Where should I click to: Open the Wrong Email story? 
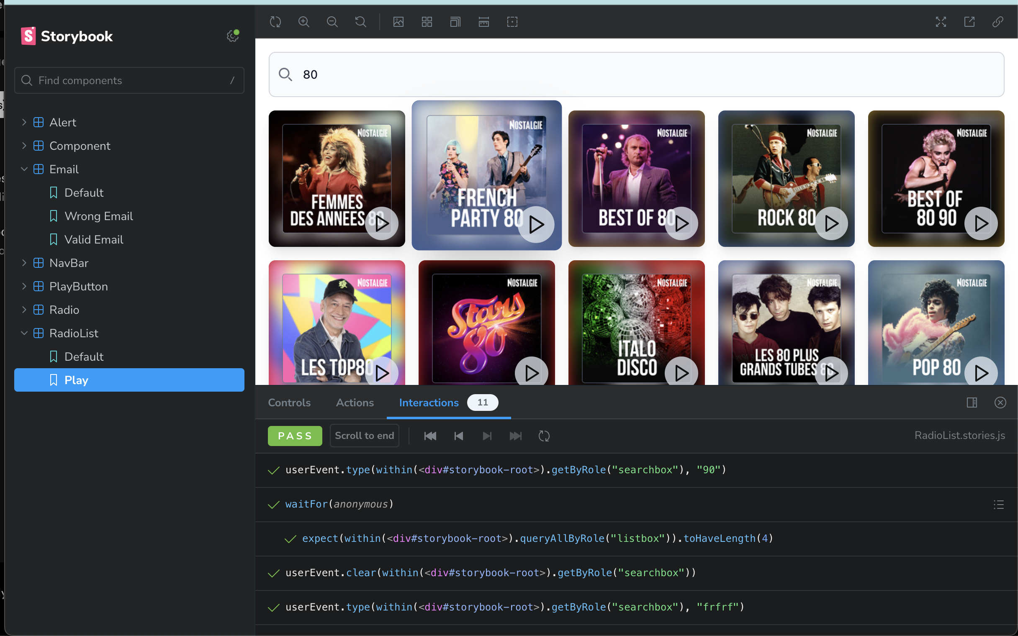98,216
